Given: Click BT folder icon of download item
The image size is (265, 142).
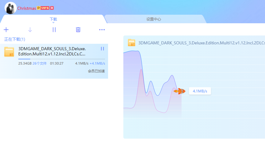Looking at the screenshot, I should [9, 52].
